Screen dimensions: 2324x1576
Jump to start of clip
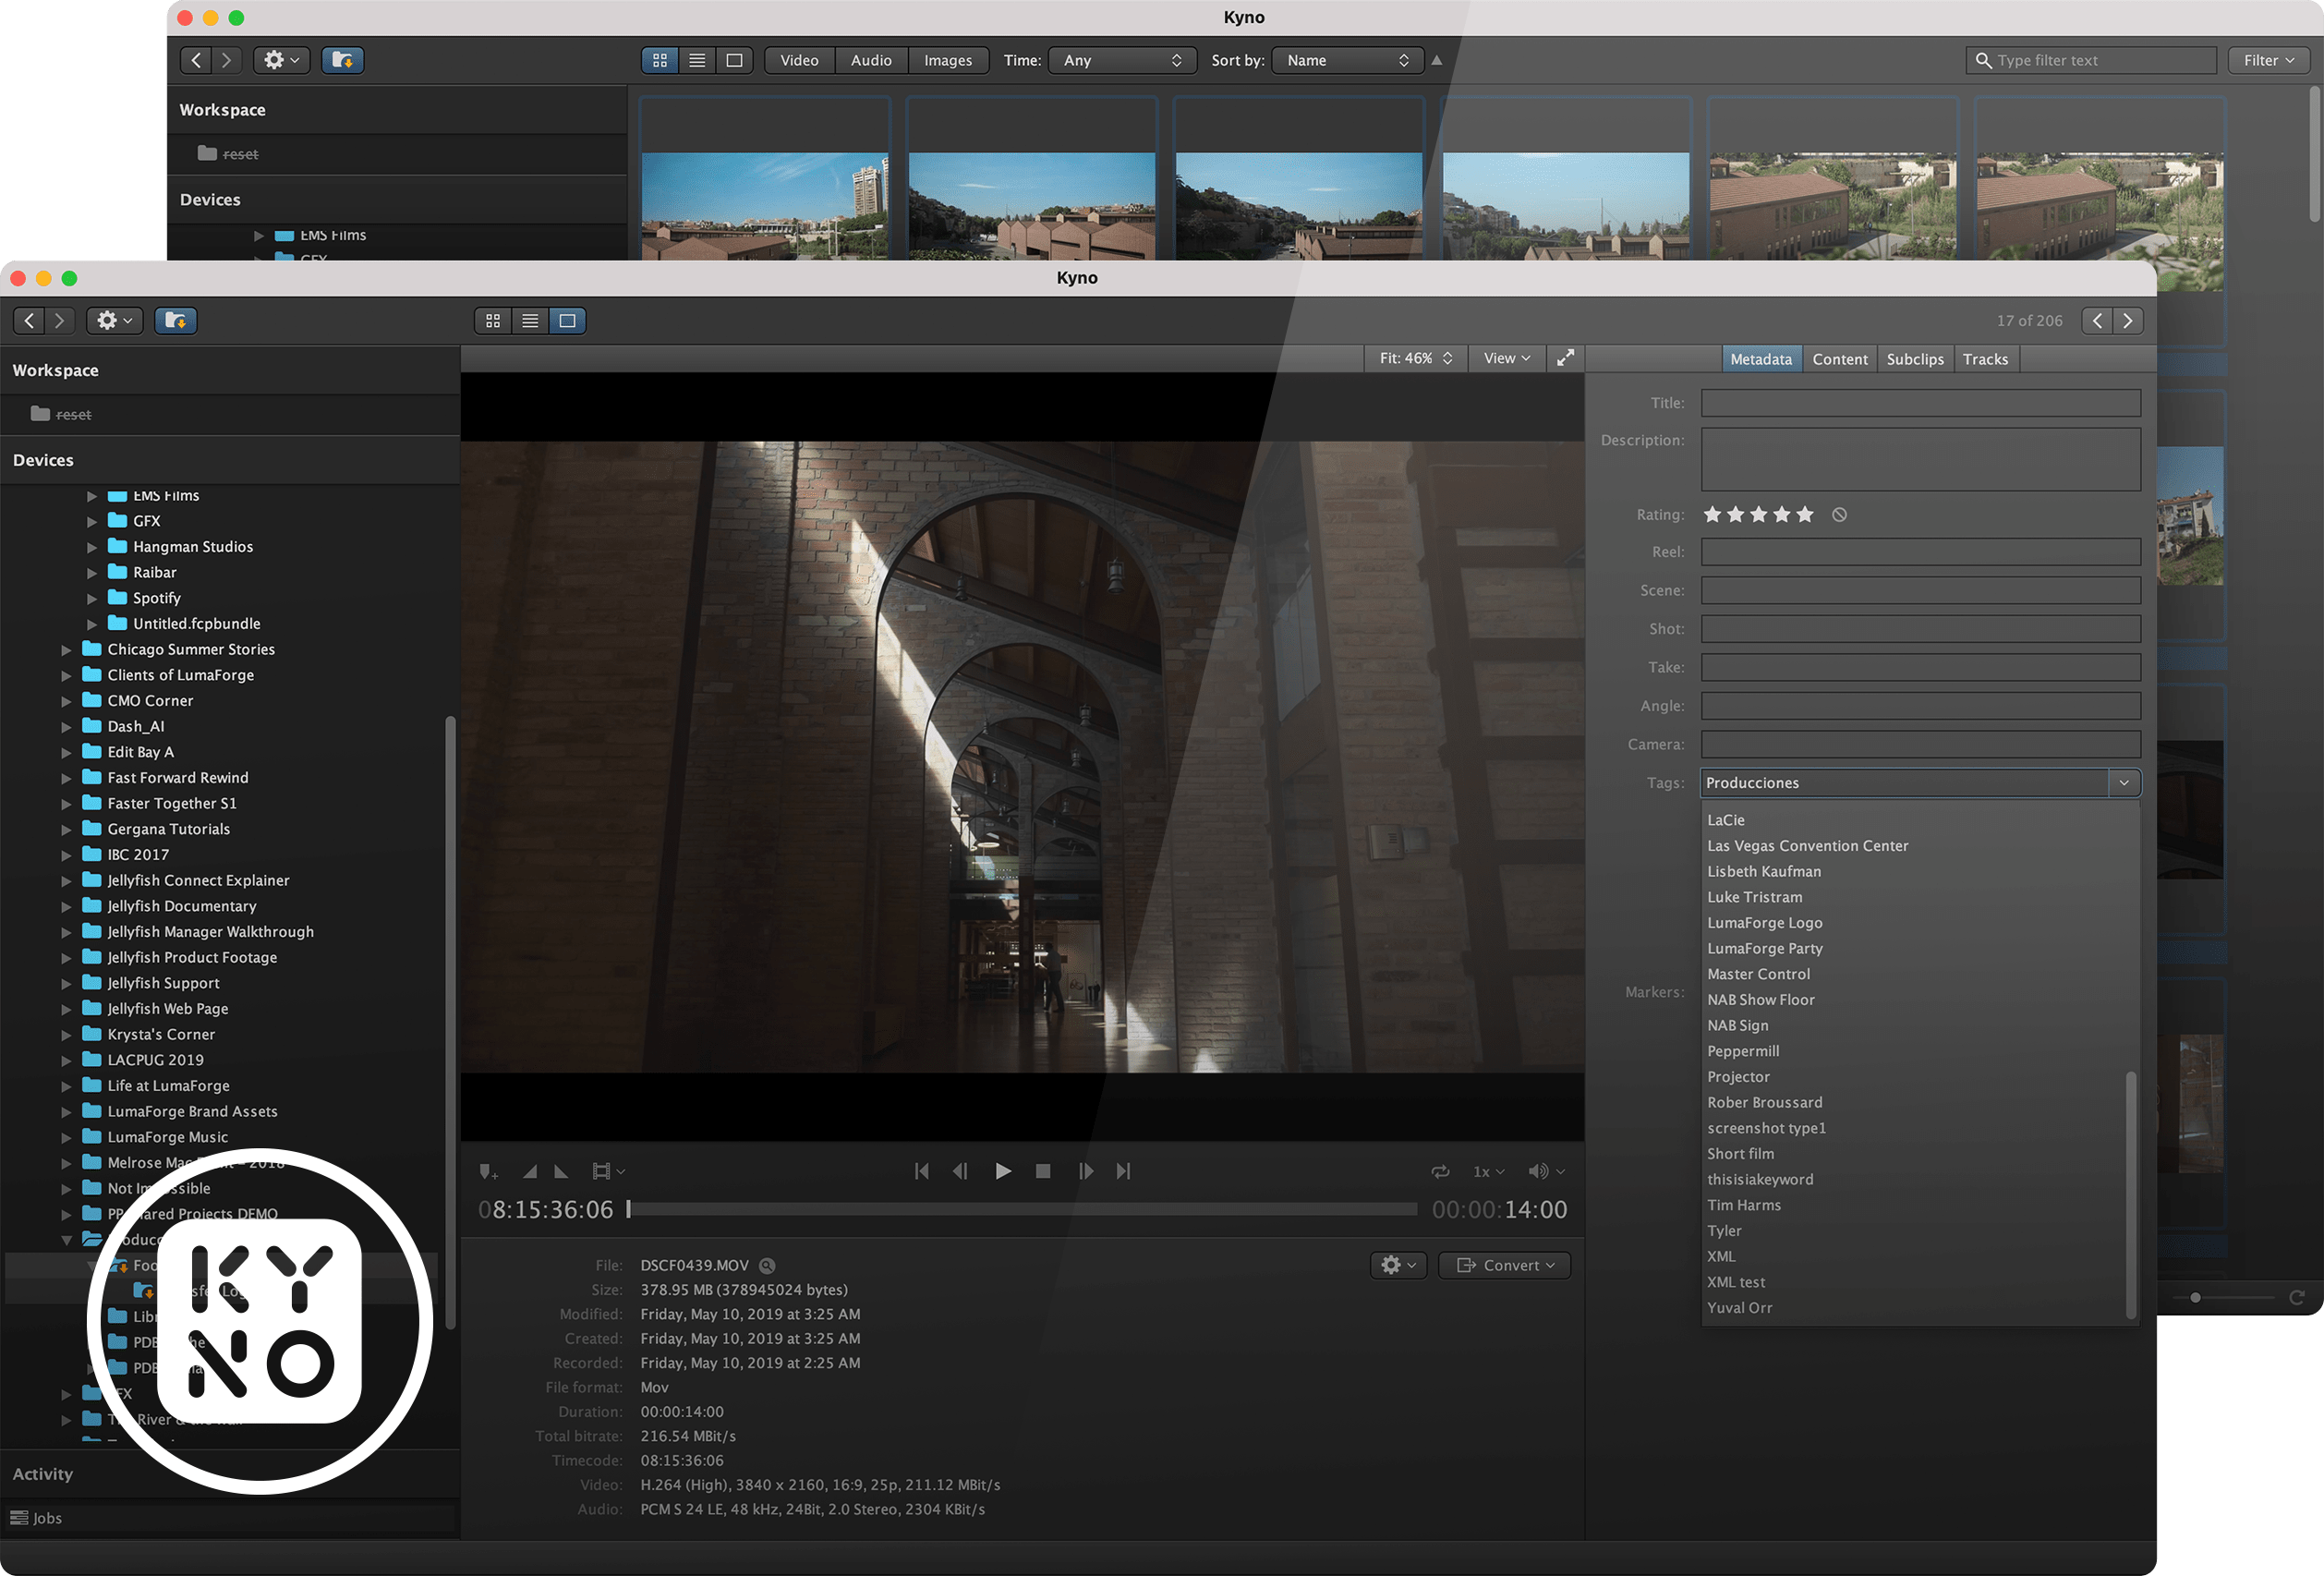pos(922,1171)
